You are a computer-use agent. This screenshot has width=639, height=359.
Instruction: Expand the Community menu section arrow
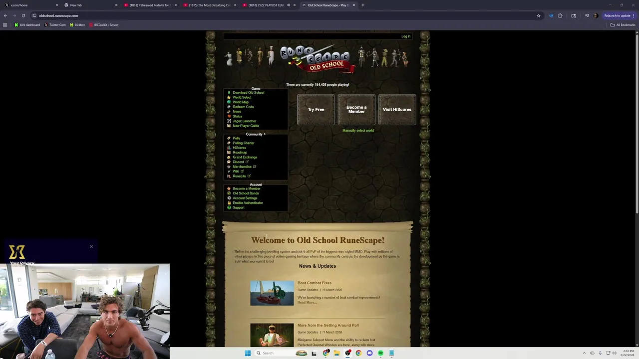point(265,134)
